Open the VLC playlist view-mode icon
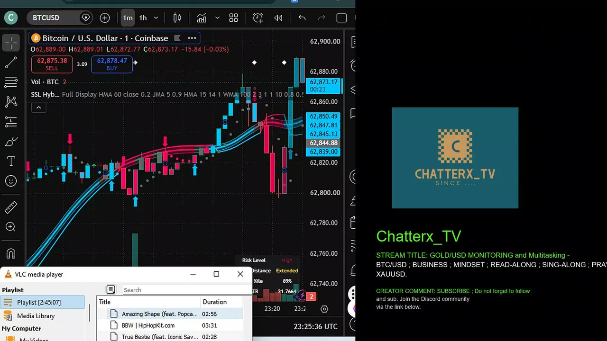The width and height of the screenshot is (607, 341). click(111, 289)
